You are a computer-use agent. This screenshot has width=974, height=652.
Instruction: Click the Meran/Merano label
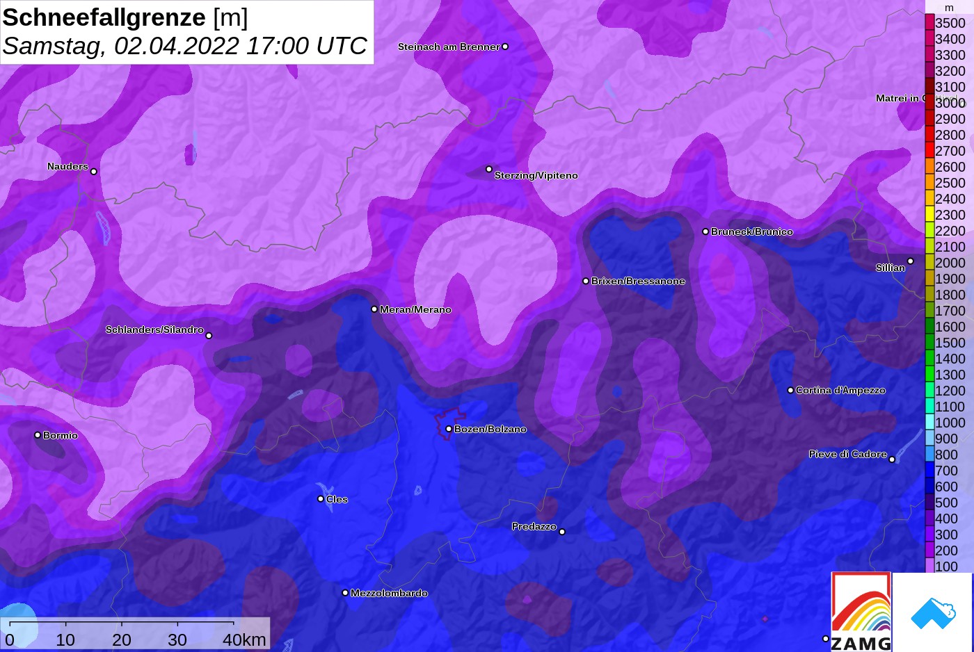(x=415, y=309)
